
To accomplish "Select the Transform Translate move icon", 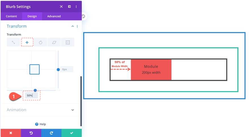I will [27, 42].
